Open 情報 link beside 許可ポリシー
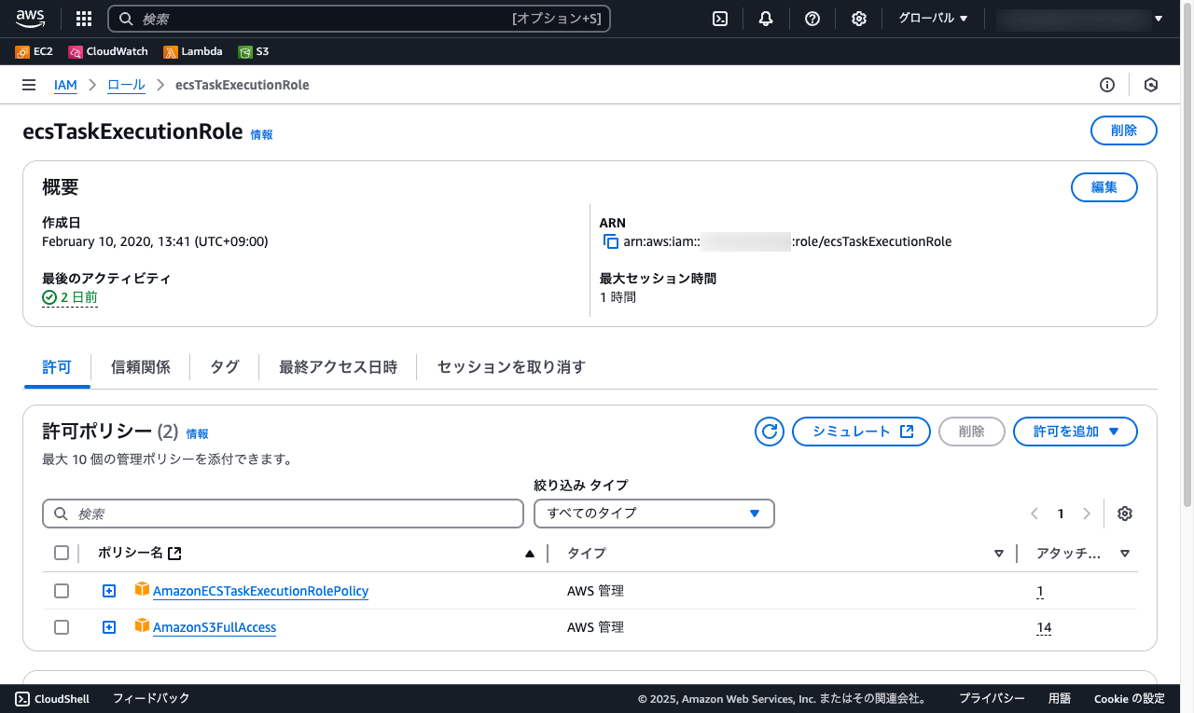The width and height of the screenshot is (1194, 713). point(197,434)
